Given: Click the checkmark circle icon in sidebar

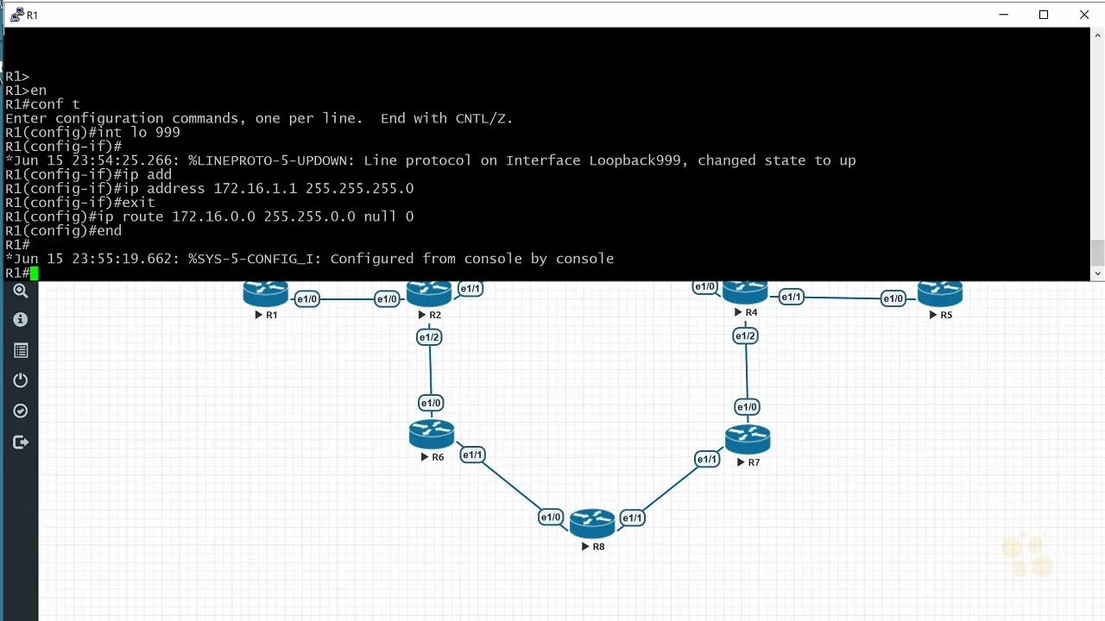Looking at the screenshot, I should (21, 411).
